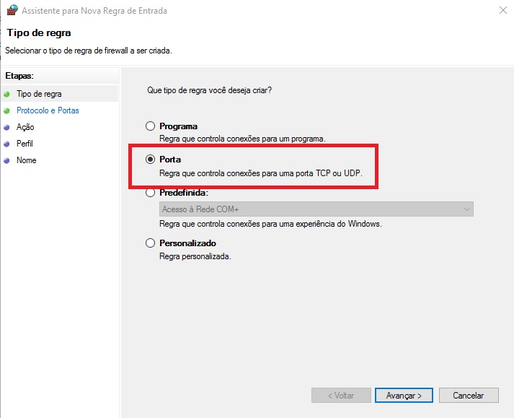Select the Porta radio button
The width and height of the screenshot is (514, 418).
150,160
